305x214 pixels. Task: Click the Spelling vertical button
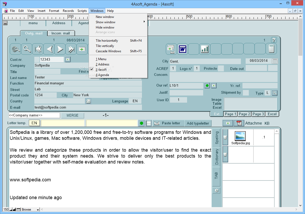click(x=217, y=138)
